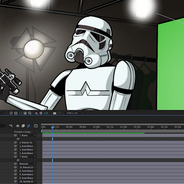Viewport: 184px width, 184px height.
Task: Open 8. Avambracc dropdown directly below 16. Braccio D
Action: click(x=27, y=171)
